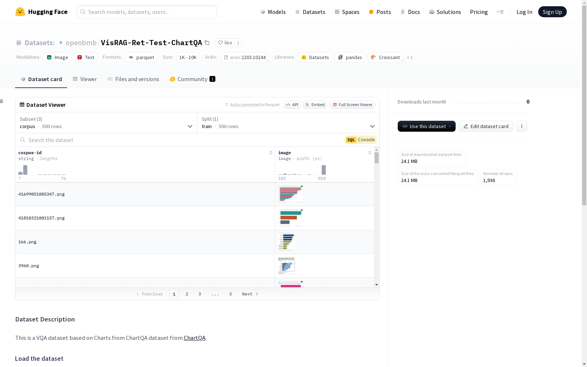This screenshot has height=367, width=587.
Task: Click a bar in the lengths histogram
Action: pos(25,169)
